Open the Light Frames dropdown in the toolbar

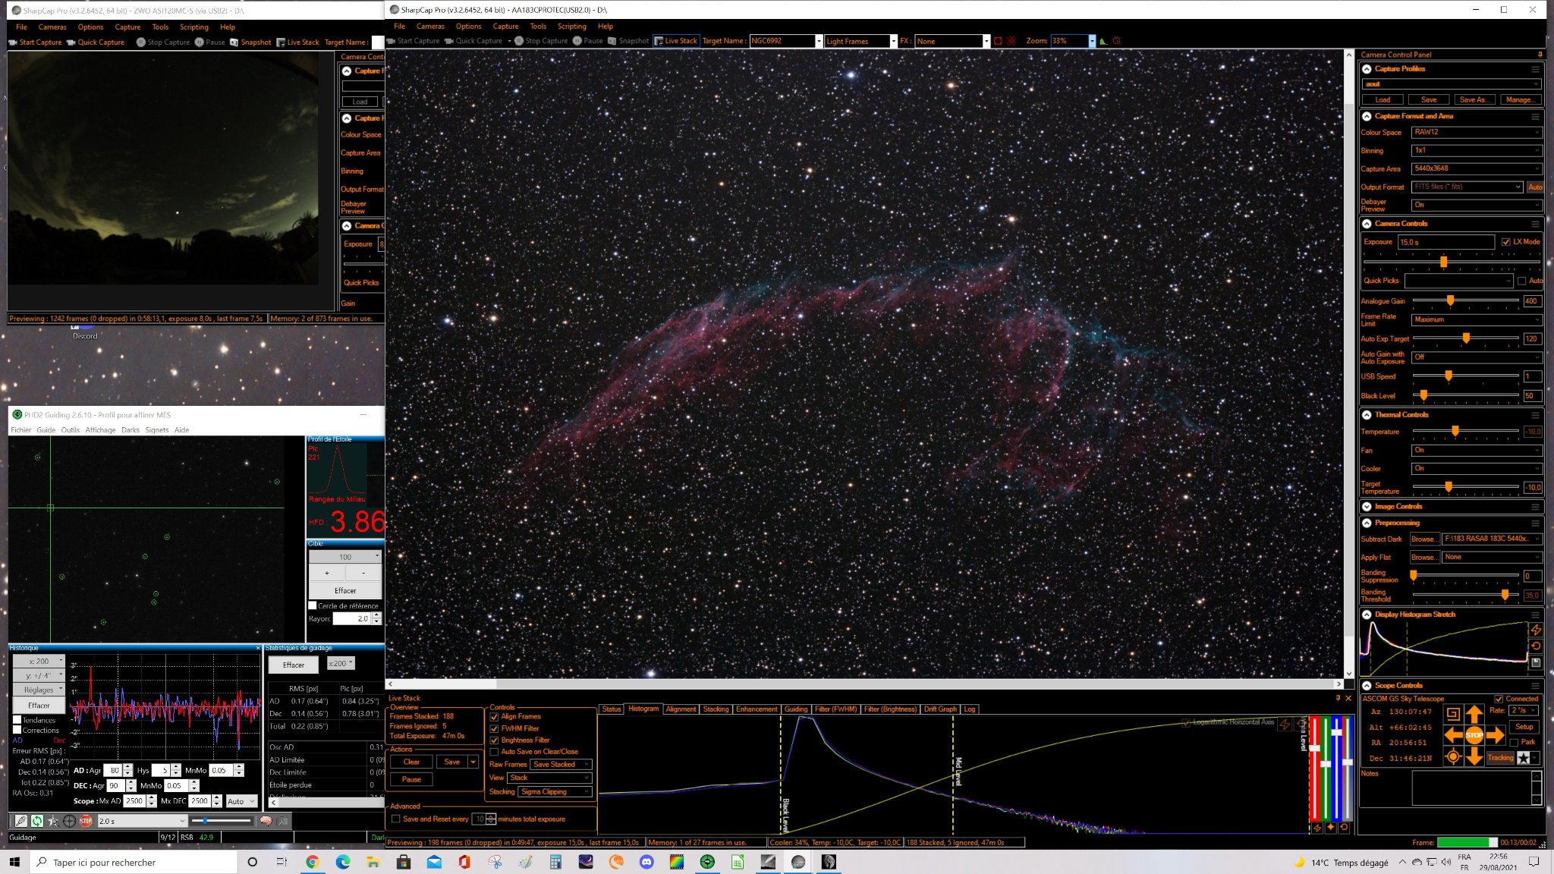point(860,41)
